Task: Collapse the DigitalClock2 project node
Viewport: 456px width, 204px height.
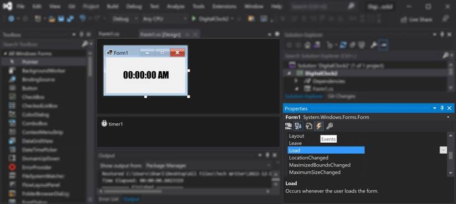Action: pyautogui.click(x=289, y=74)
